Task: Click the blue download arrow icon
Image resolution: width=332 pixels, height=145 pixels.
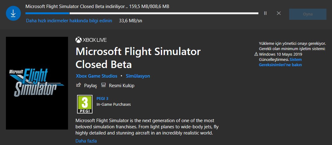Action: [13, 14]
